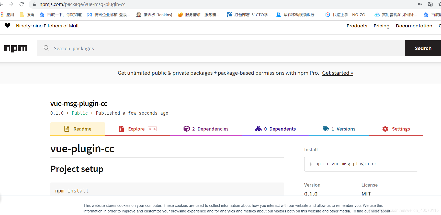Click the npm logo
Screen dimensions: 441x215
pos(16,48)
